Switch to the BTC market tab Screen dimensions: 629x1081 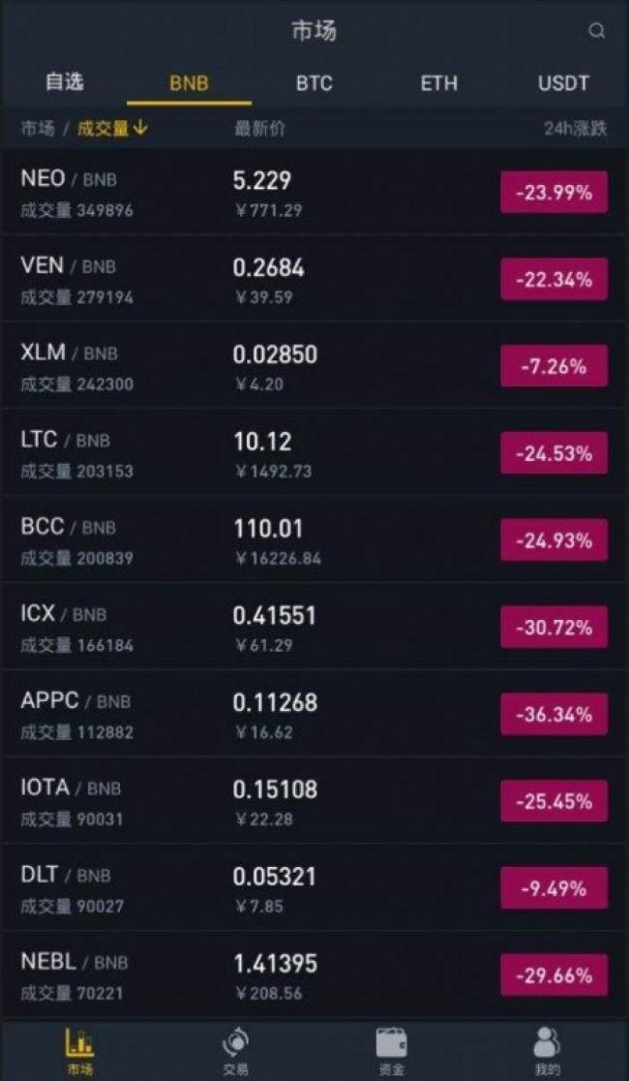(x=314, y=83)
